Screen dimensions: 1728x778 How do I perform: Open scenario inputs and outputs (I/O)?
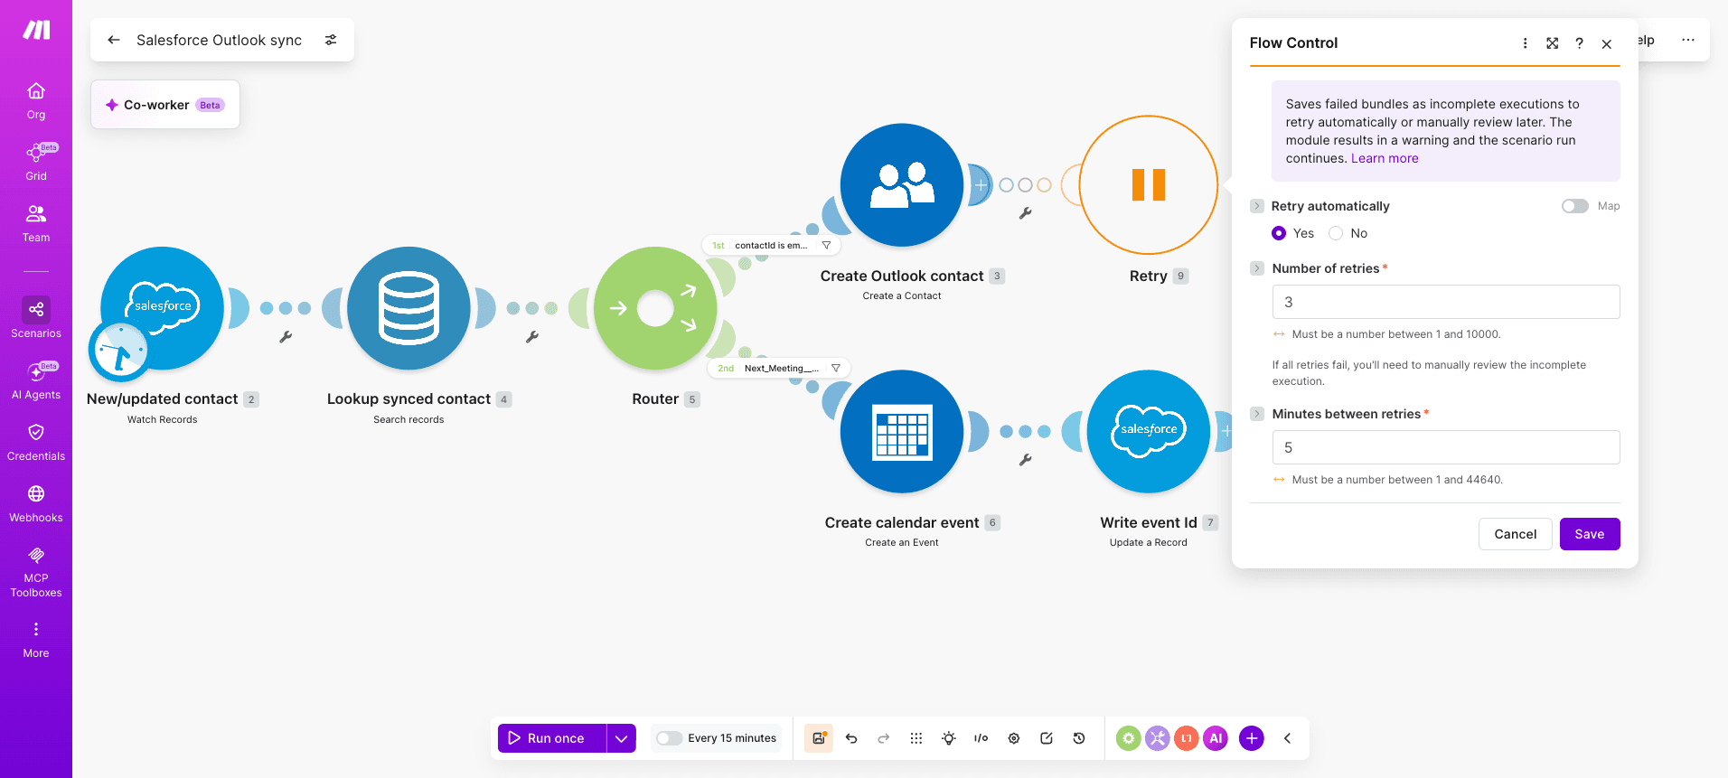tap(981, 738)
